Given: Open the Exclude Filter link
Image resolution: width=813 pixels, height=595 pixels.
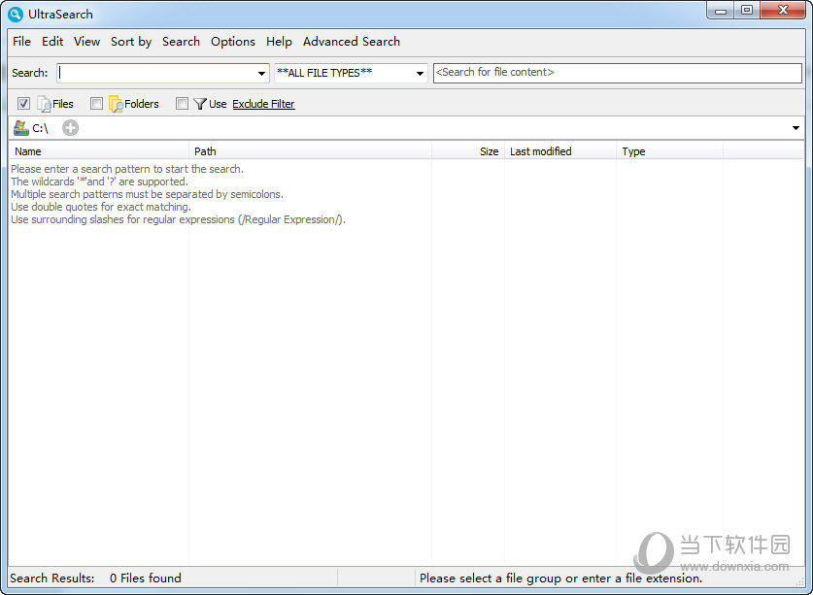Looking at the screenshot, I should click(x=263, y=104).
